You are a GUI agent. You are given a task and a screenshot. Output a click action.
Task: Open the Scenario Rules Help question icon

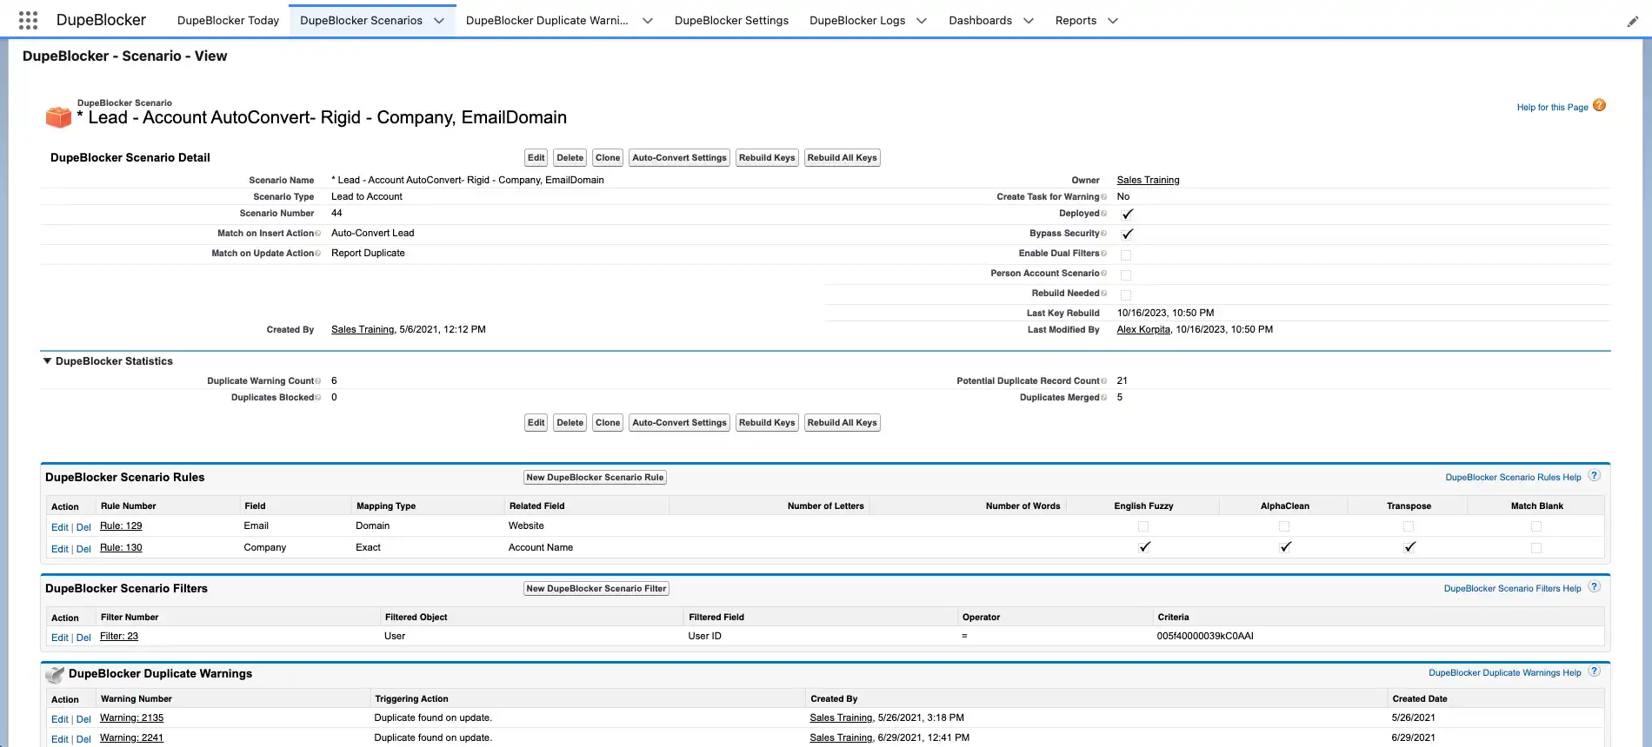[x=1594, y=476]
